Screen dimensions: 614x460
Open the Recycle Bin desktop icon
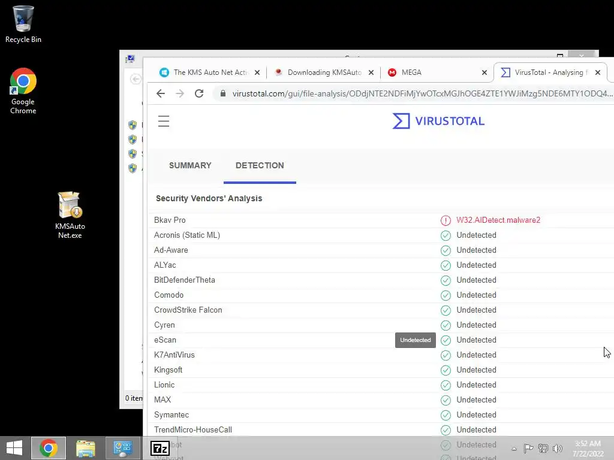tap(23, 24)
